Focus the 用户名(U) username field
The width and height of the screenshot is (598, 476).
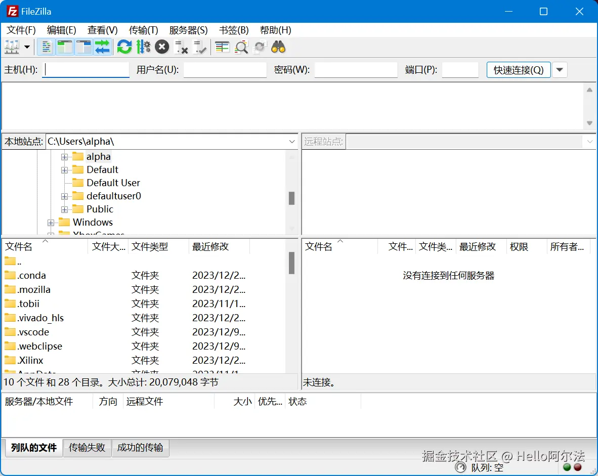(x=225, y=70)
